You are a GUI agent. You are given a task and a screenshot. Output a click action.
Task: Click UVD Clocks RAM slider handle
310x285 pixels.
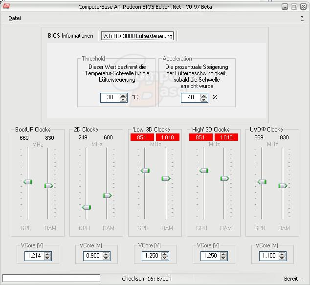click(283, 186)
